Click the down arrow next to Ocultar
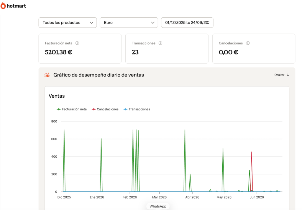This screenshot has height=210, width=302. (x=288, y=75)
